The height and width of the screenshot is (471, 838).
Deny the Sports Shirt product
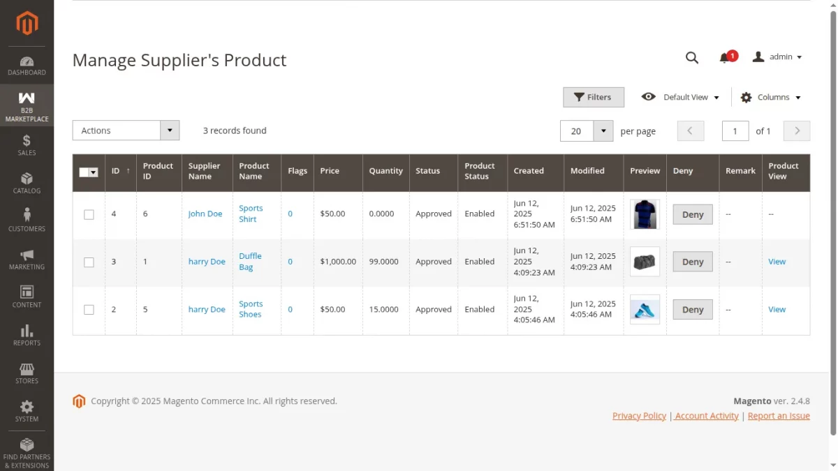point(692,214)
